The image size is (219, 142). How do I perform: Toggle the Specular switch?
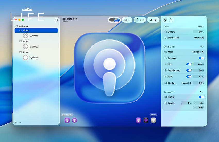click(201, 58)
